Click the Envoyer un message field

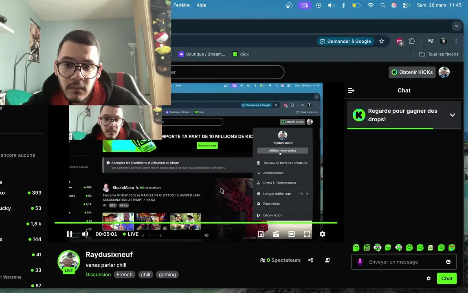click(x=404, y=262)
